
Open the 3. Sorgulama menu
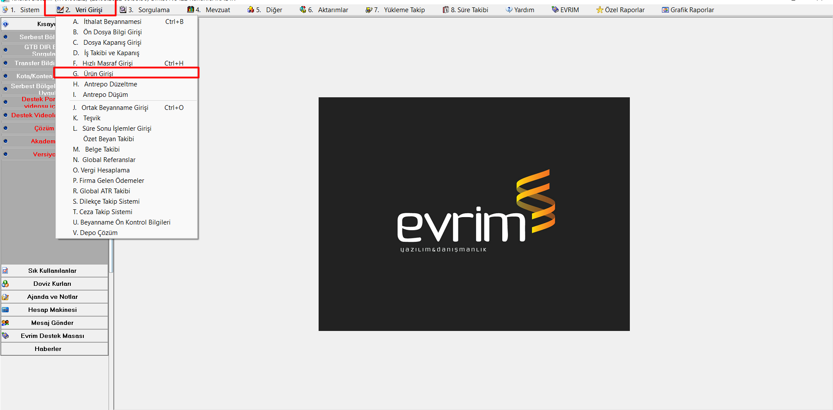(x=145, y=10)
